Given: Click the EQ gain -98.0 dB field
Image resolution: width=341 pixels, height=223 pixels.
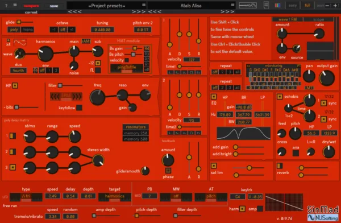Looking at the screenshot, I should (x=244, y=107).
